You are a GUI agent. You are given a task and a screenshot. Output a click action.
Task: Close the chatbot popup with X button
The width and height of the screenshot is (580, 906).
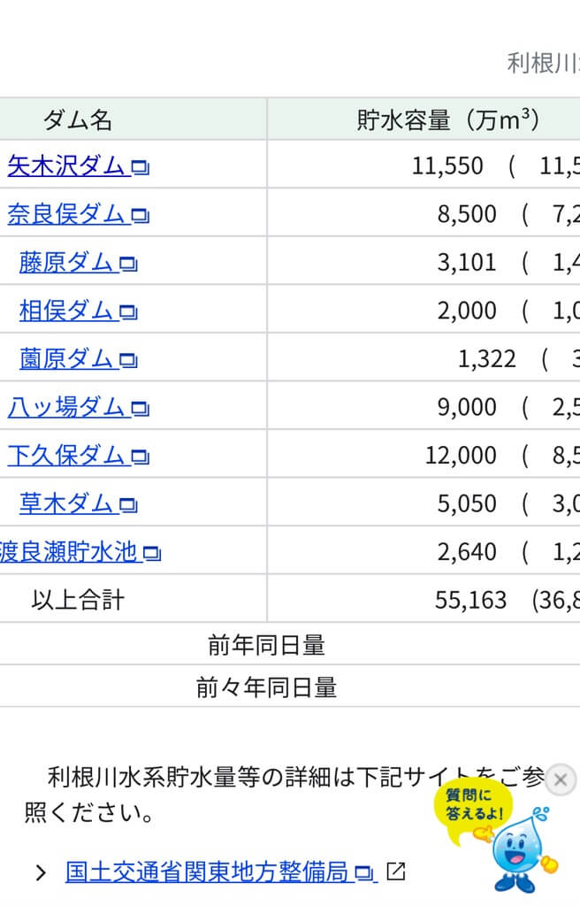(560, 779)
